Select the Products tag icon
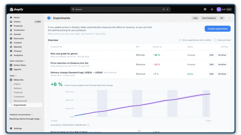The width and height of the screenshot is (241, 135). click(11, 26)
